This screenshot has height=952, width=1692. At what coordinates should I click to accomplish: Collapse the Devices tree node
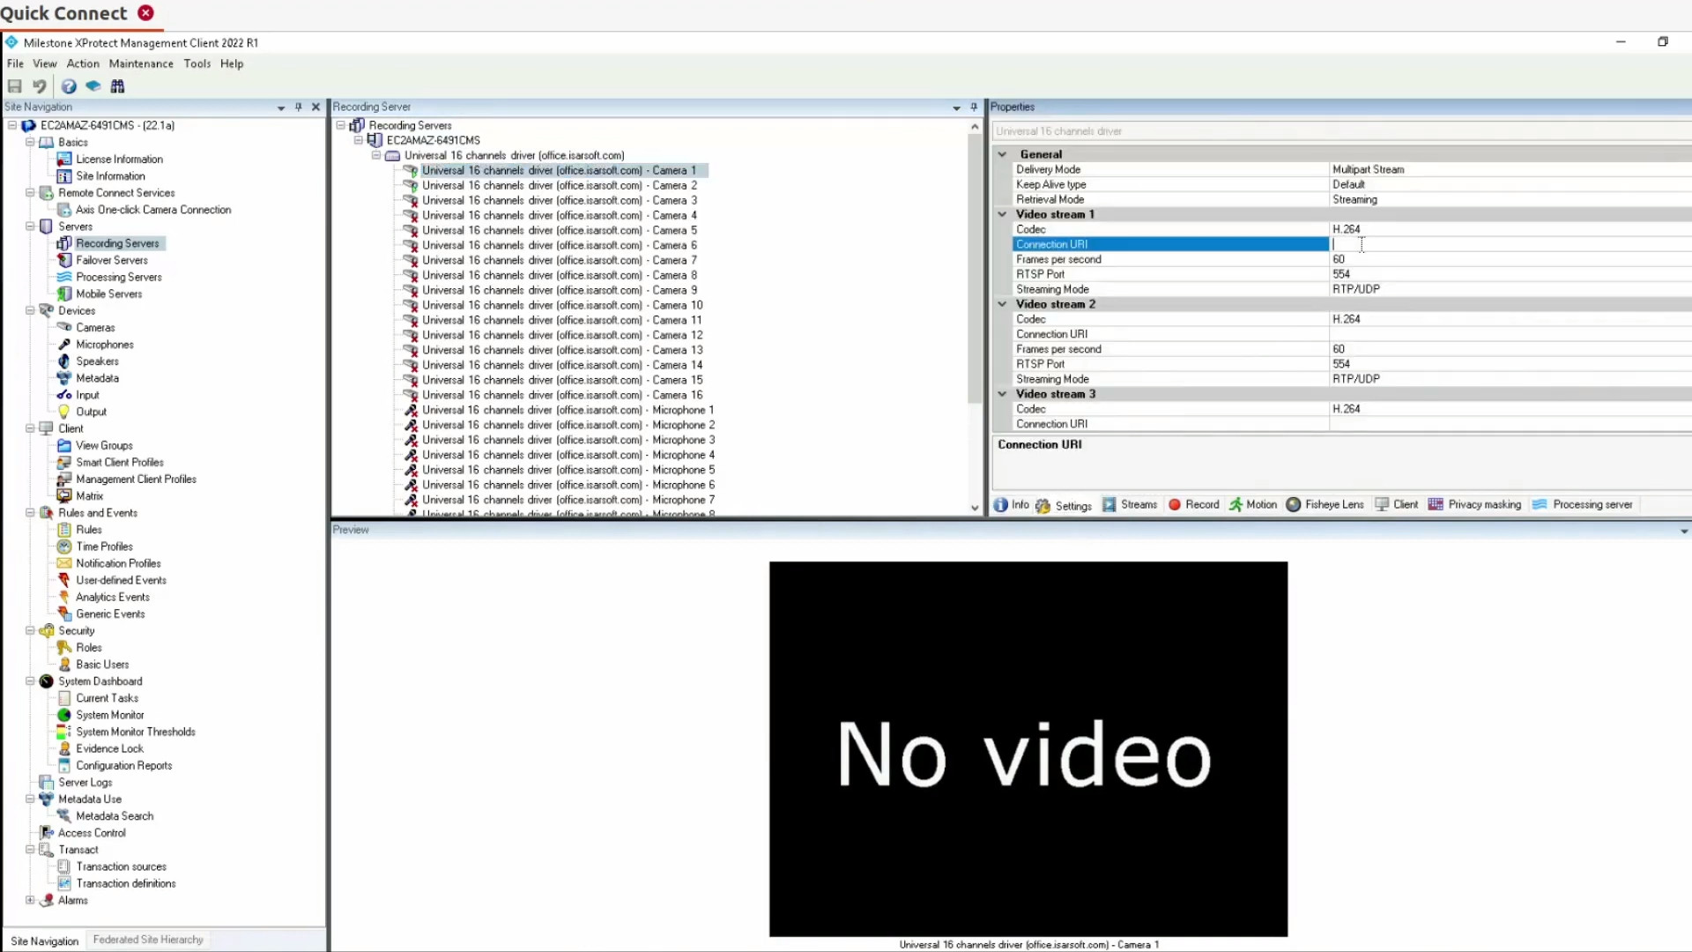point(29,310)
